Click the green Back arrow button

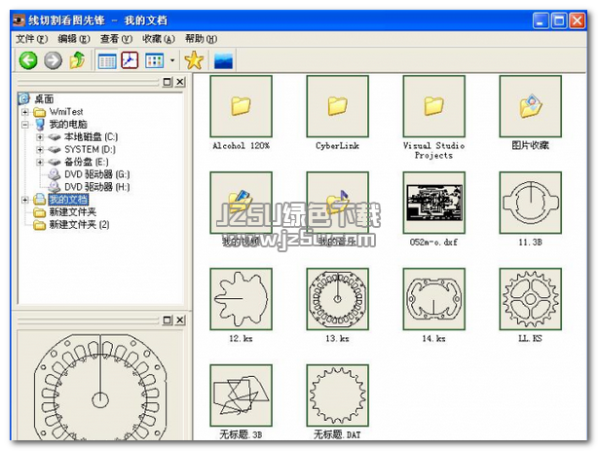[x=27, y=60]
